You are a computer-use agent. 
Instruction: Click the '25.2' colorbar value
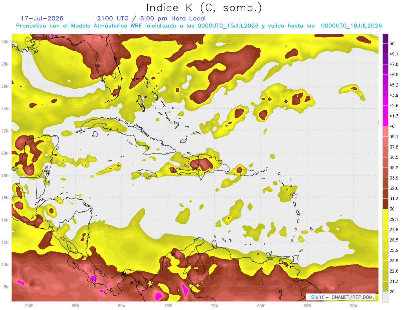click(394, 250)
